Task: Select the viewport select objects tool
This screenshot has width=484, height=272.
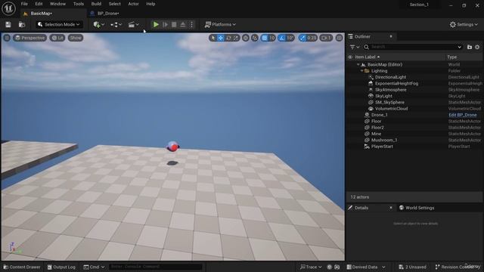Action: 213,38
